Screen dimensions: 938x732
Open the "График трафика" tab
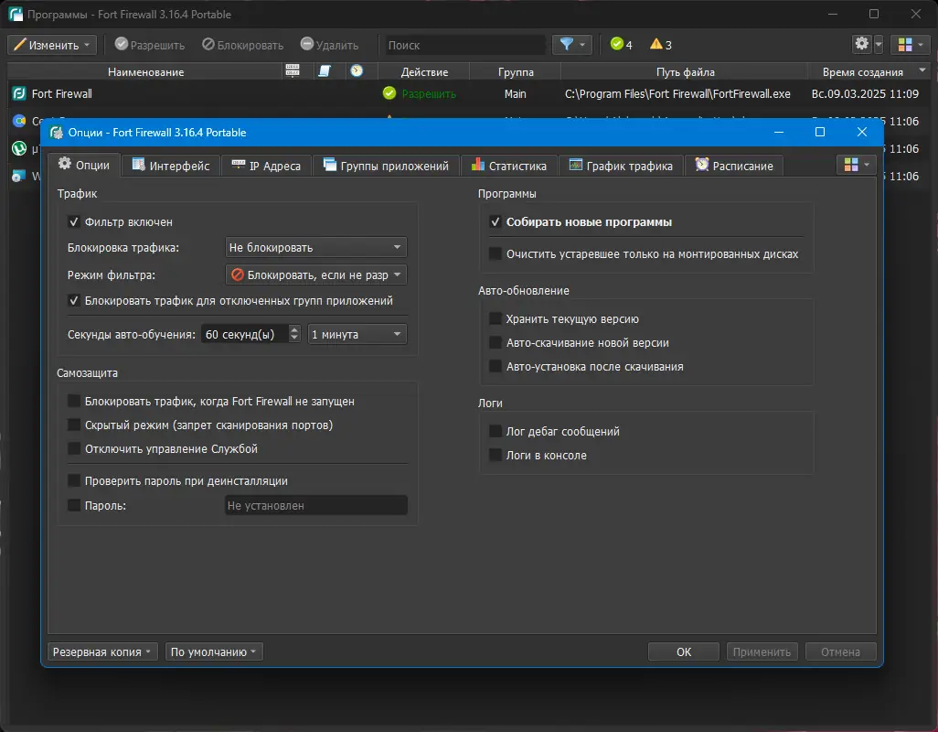click(x=621, y=166)
